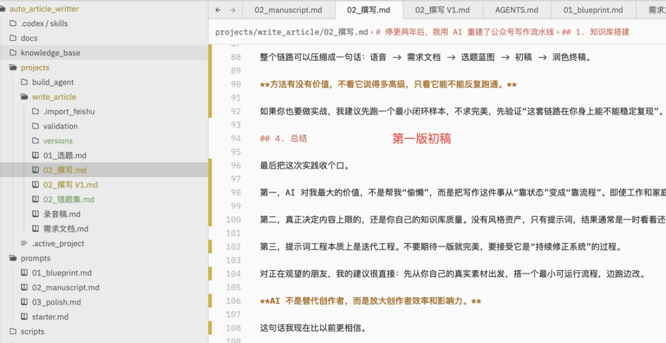Open the AGENTS.md tab

pyautogui.click(x=517, y=10)
